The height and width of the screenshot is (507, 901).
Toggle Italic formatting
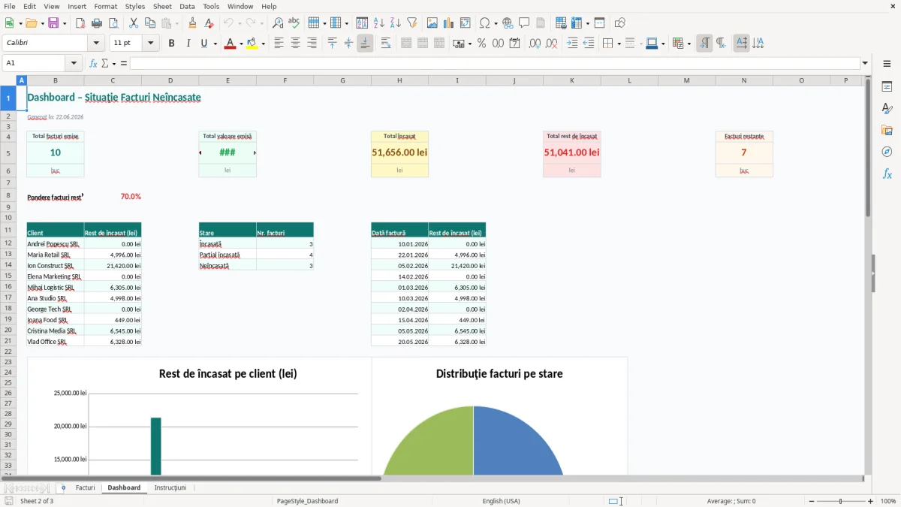pos(188,44)
